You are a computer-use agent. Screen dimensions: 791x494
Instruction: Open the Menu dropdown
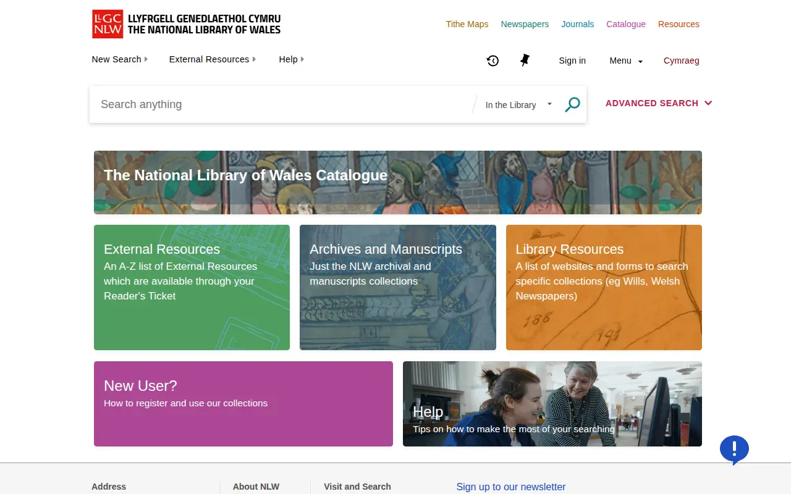[x=626, y=61]
